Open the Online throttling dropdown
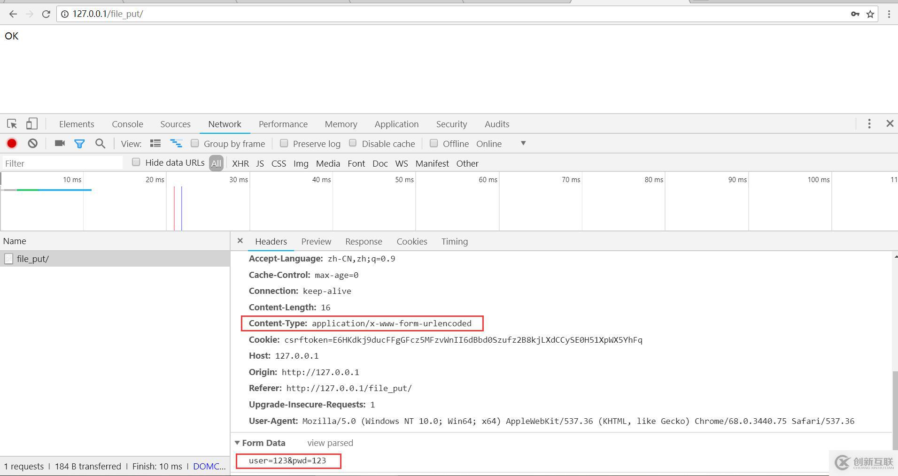This screenshot has width=898, height=476. tap(501, 144)
